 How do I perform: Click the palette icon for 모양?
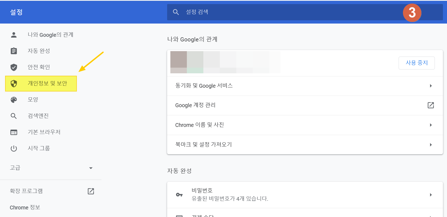click(14, 100)
